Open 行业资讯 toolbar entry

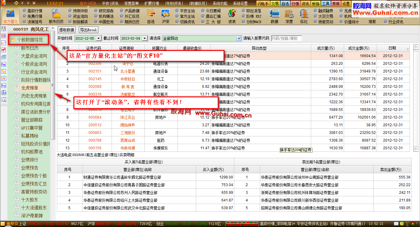[393, 22]
